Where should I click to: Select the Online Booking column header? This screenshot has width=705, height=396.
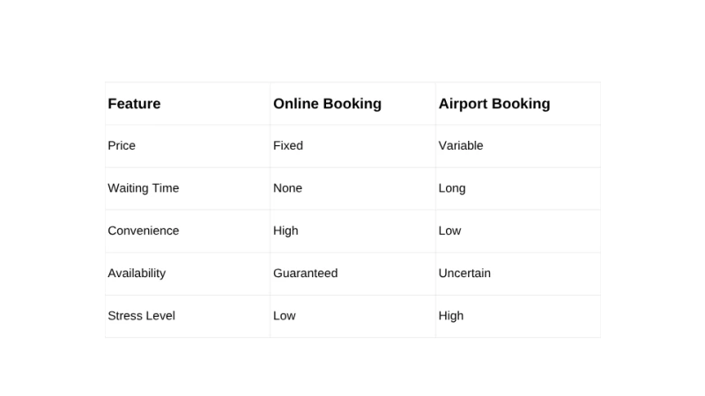[327, 104]
